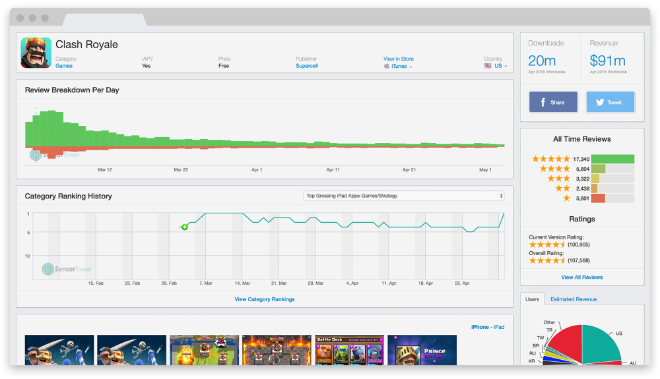660x379 pixels.
Task: Open the Supercell publisher link
Action: click(x=307, y=66)
